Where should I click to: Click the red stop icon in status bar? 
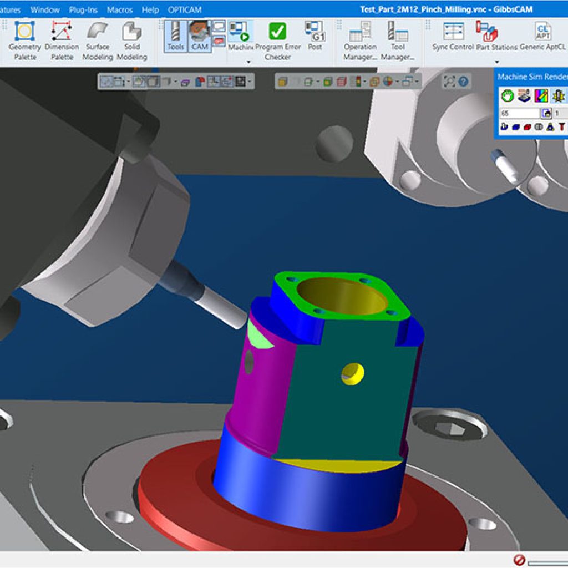[x=519, y=560]
